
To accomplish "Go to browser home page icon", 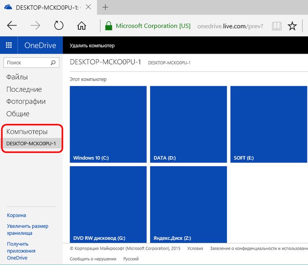I will point(81,26).
